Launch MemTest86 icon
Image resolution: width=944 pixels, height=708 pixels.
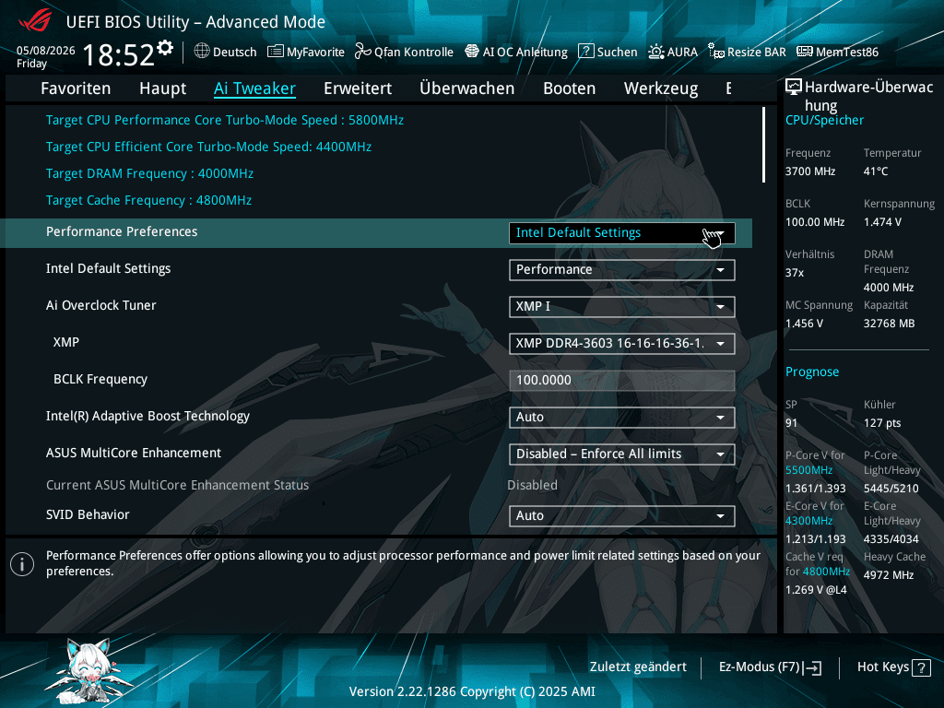(x=804, y=52)
